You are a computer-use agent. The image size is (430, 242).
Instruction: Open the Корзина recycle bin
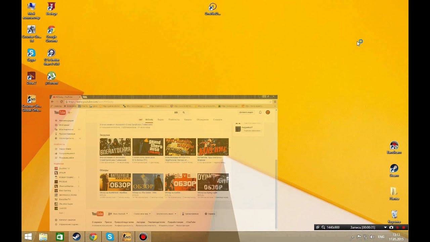pyautogui.click(x=394, y=217)
